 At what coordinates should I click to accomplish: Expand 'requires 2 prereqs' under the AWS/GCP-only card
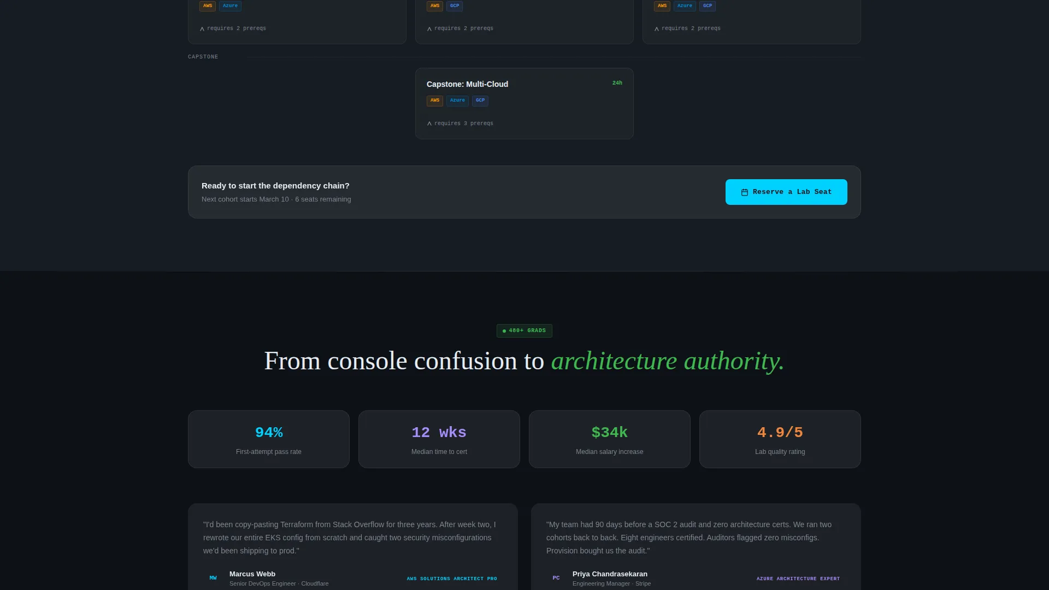pos(460,28)
